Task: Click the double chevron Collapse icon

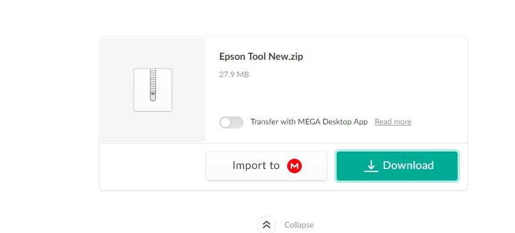Action: [267, 225]
